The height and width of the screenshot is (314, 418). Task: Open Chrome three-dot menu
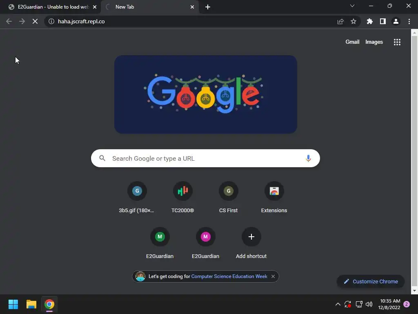[x=409, y=21]
